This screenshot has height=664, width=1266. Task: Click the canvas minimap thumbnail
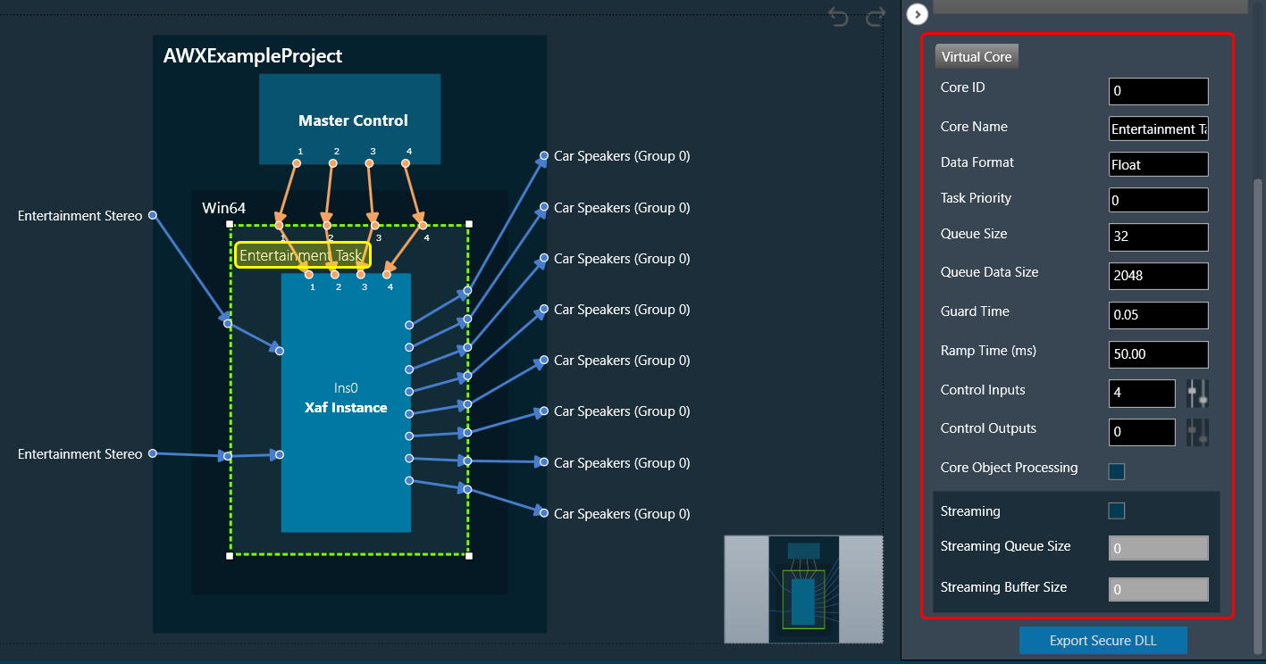(x=802, y=588)
